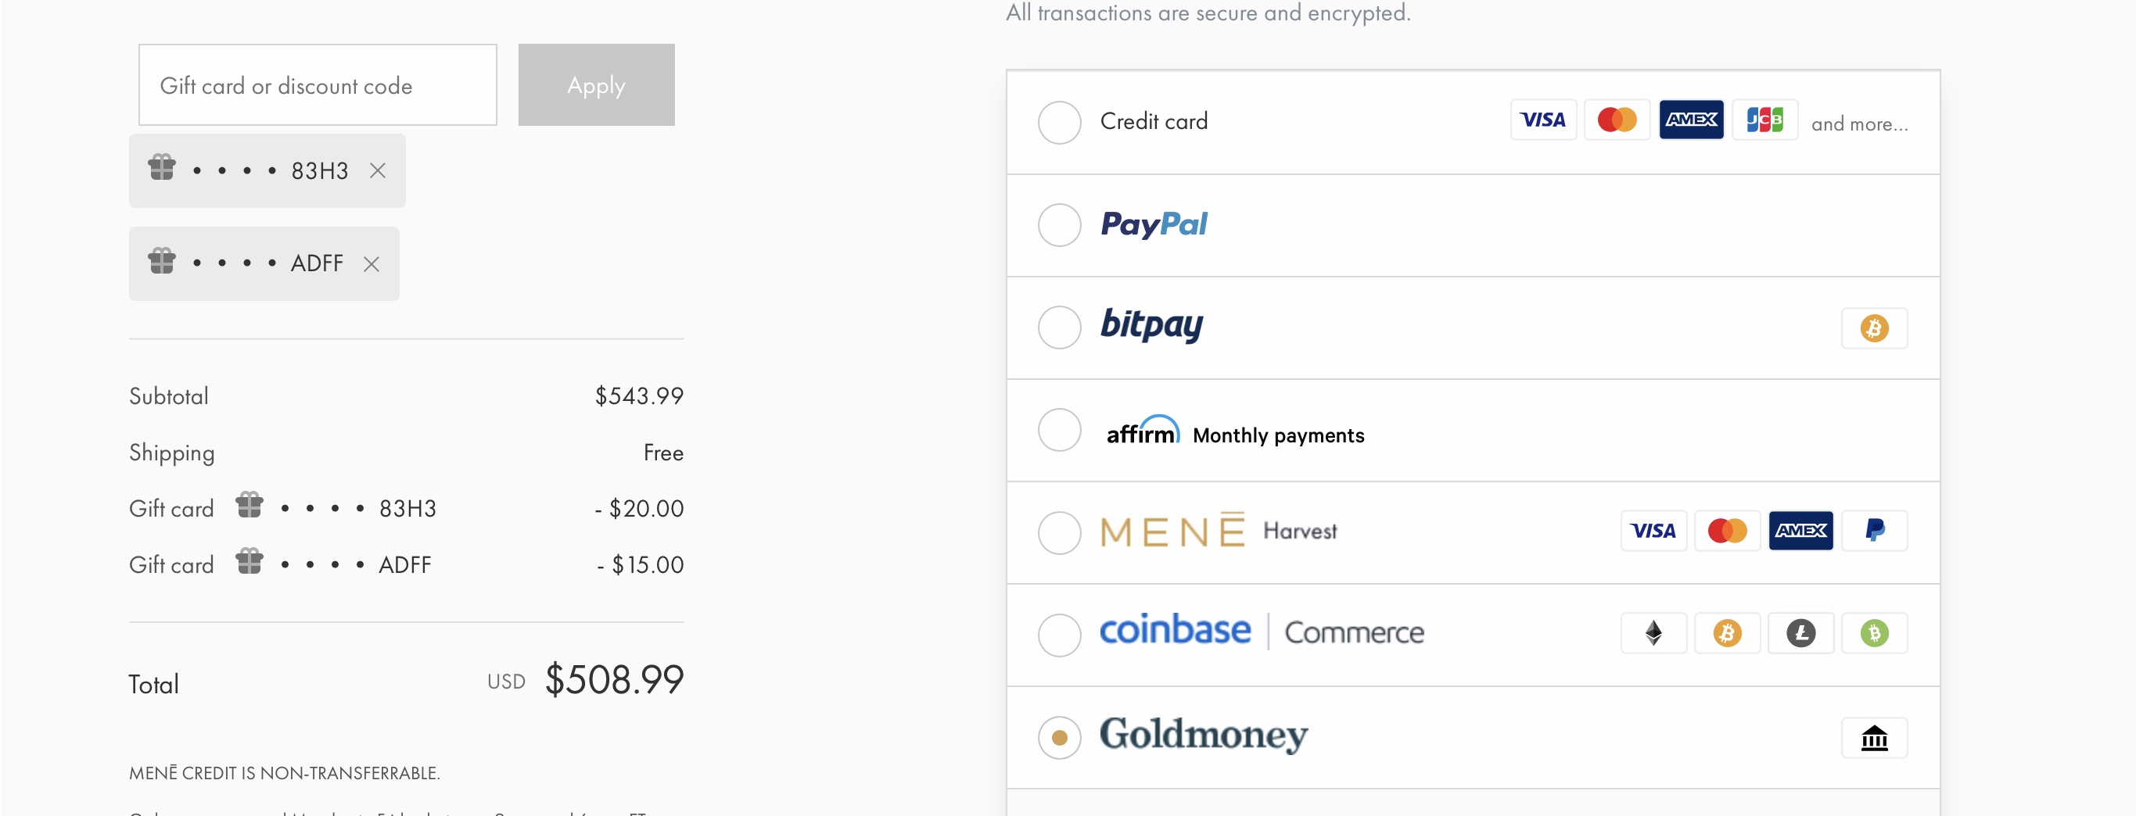Click the Litecoin icon in the Coinbase row
This screenshot has width=2136, height=816.
1800,633
